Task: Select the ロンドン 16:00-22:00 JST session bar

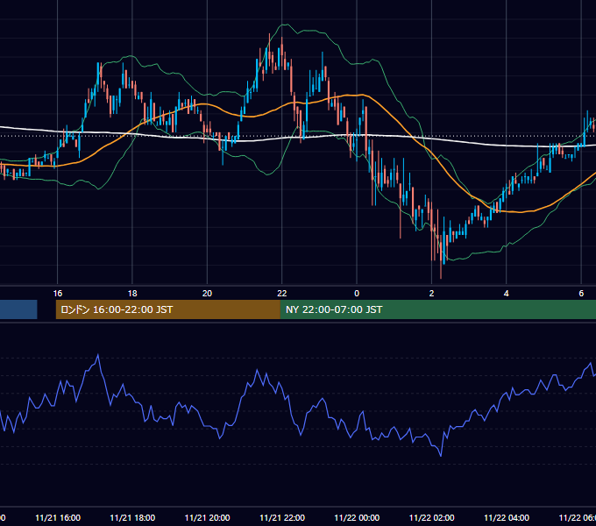Action: pos(168,309)
